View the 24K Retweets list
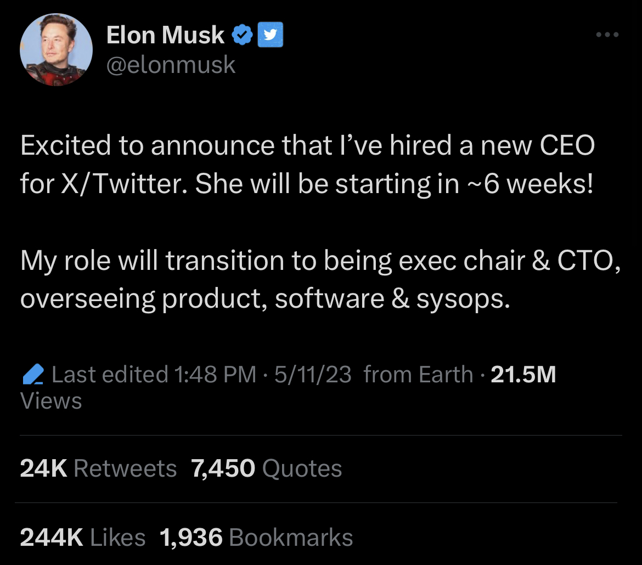 98,469
